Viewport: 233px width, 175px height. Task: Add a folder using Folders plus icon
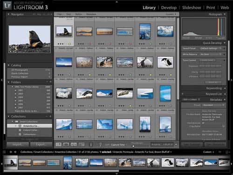(50, 82)
